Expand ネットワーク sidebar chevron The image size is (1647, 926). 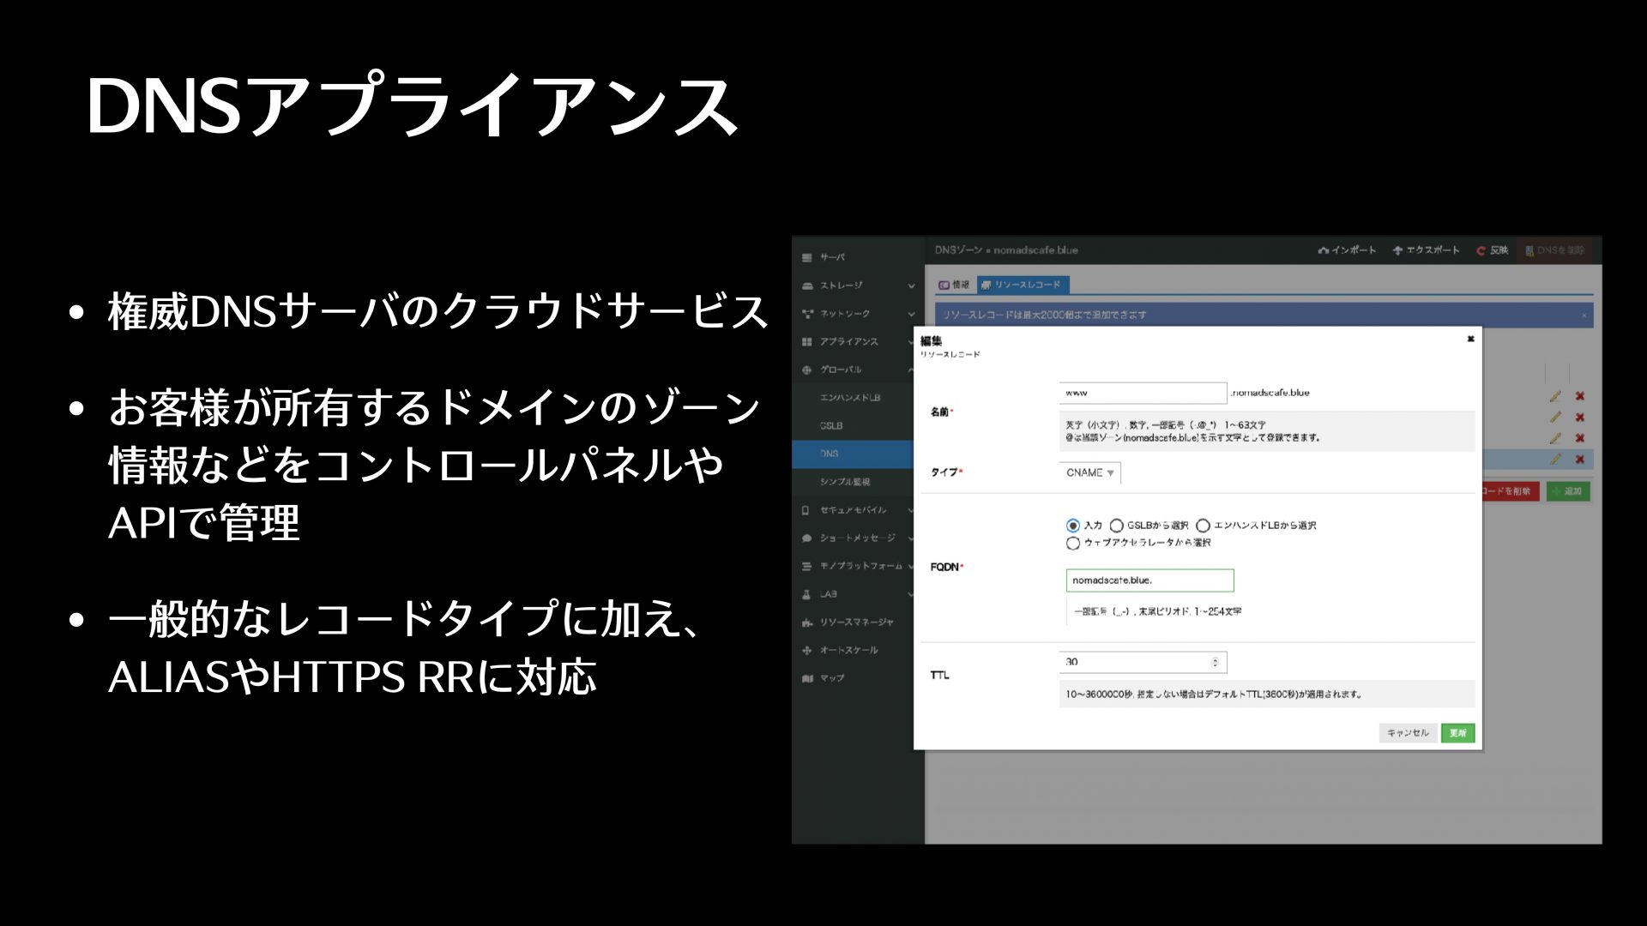tap(911, 314)
